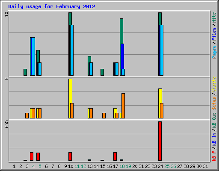Click the yellow Visits bar for day 17
This screenshot has width=219, height=171.
click(115, 111)
